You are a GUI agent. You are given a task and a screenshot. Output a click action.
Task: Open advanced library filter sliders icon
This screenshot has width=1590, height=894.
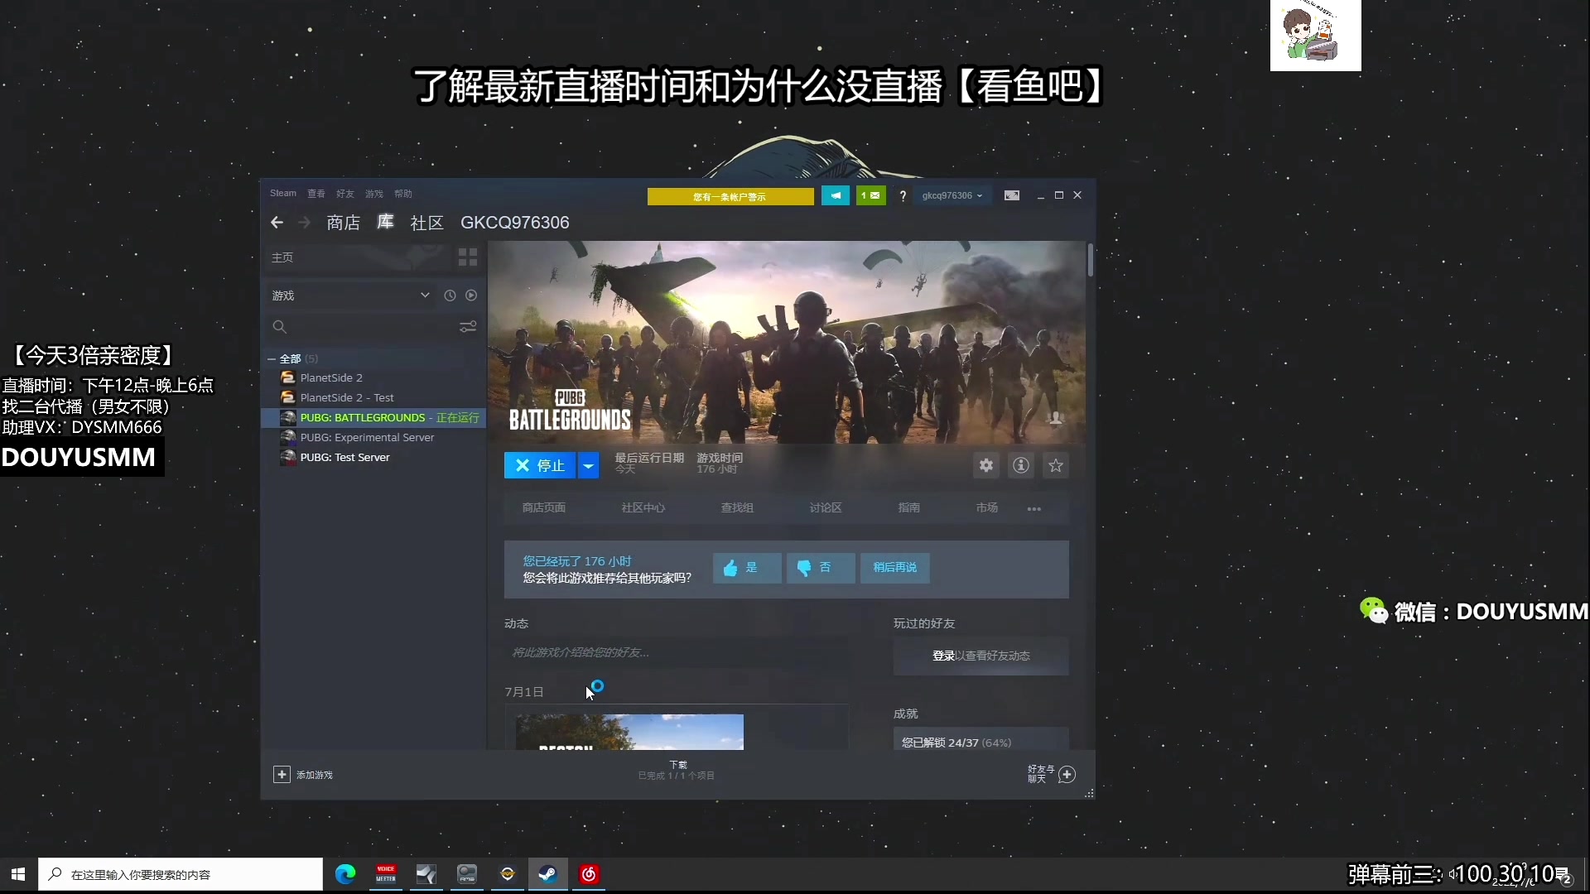point(468,327)
